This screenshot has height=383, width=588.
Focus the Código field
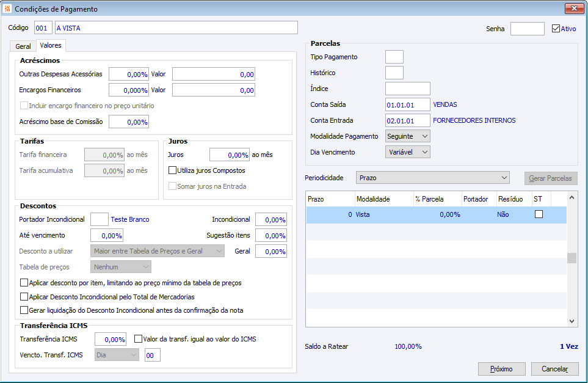click(43, 27)
